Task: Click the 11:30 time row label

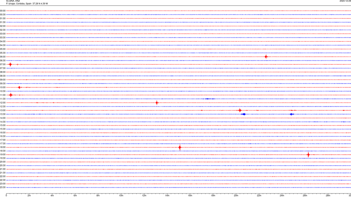Action: pyautogui.click(x=3, y=99)
